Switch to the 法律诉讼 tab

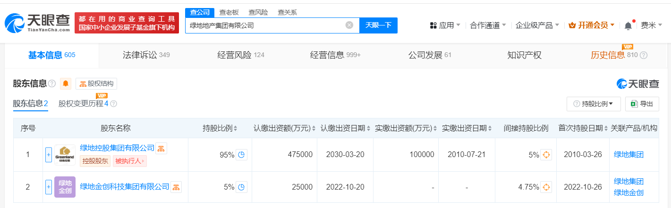tap(143, 55)
